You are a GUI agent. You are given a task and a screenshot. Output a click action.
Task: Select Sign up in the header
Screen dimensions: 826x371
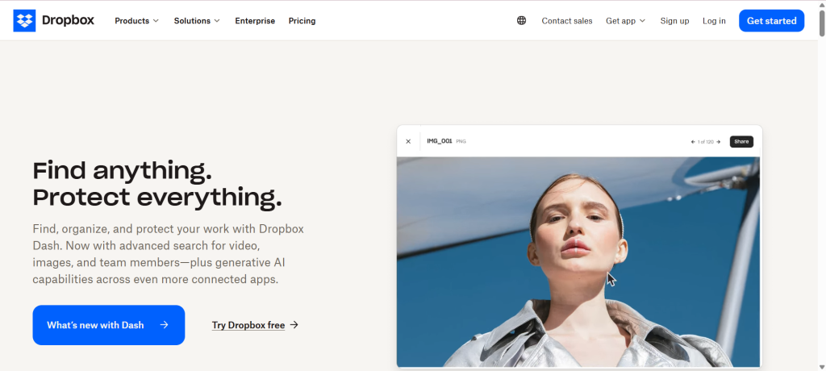click(x=674, y=21)
